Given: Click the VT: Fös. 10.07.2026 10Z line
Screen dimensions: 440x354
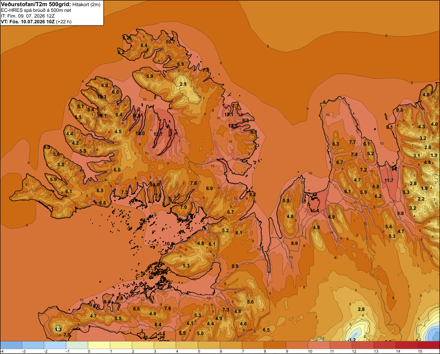Looking at the screenshot, I should (36, 22).
